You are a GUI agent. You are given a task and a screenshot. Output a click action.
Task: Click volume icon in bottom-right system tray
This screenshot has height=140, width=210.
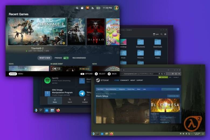(x=183, y=134)
